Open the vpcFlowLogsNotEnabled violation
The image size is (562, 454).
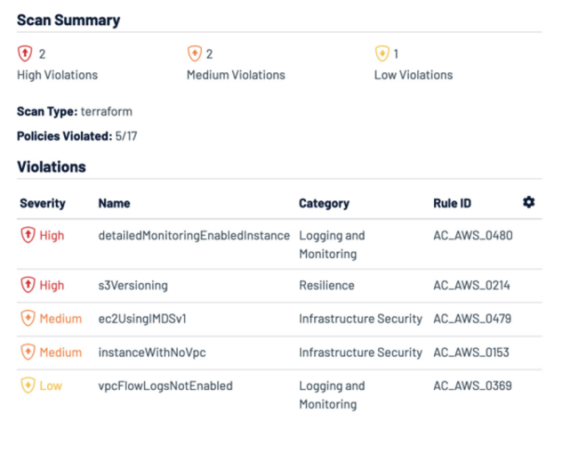pyautogui.click(x=165, y=386)
